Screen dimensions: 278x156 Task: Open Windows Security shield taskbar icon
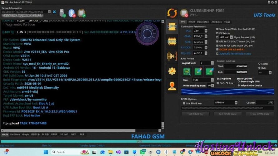[x=134, y=152]
